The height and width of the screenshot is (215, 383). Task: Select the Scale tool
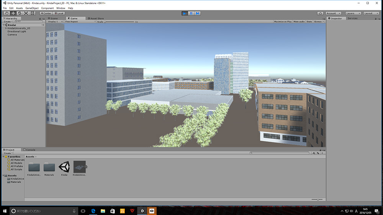coord(26,13)
